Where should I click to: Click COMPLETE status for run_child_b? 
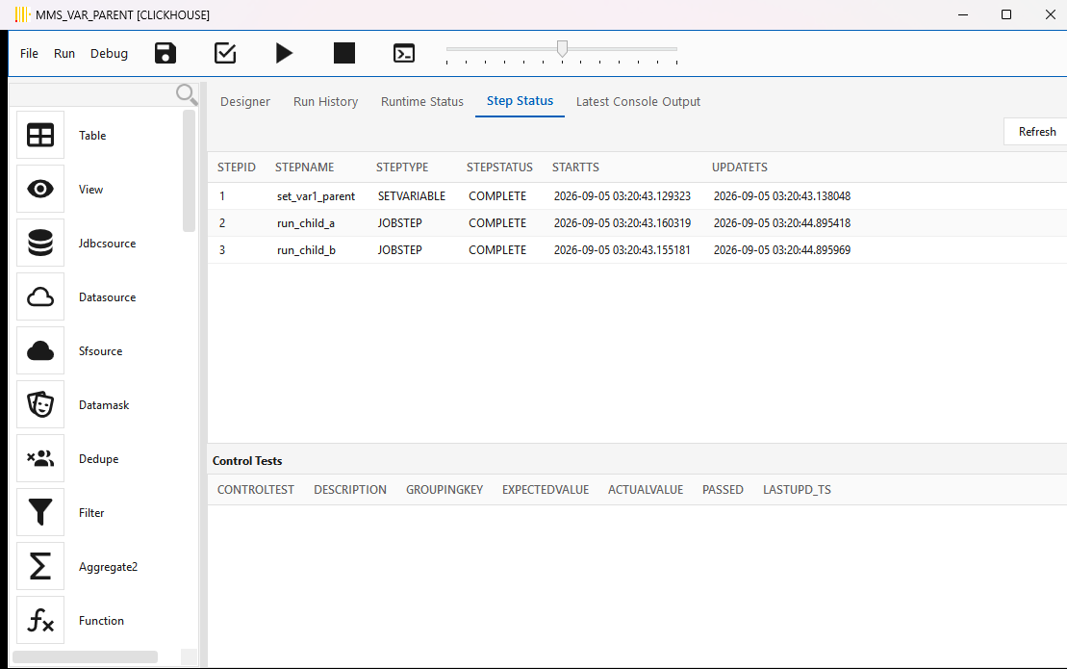[497, 249]
